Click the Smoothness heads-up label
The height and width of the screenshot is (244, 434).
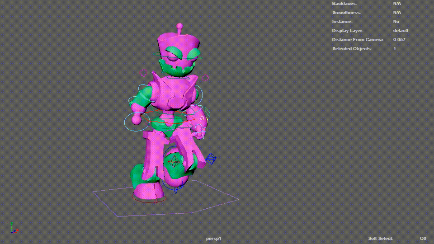[x=347, y=13]
